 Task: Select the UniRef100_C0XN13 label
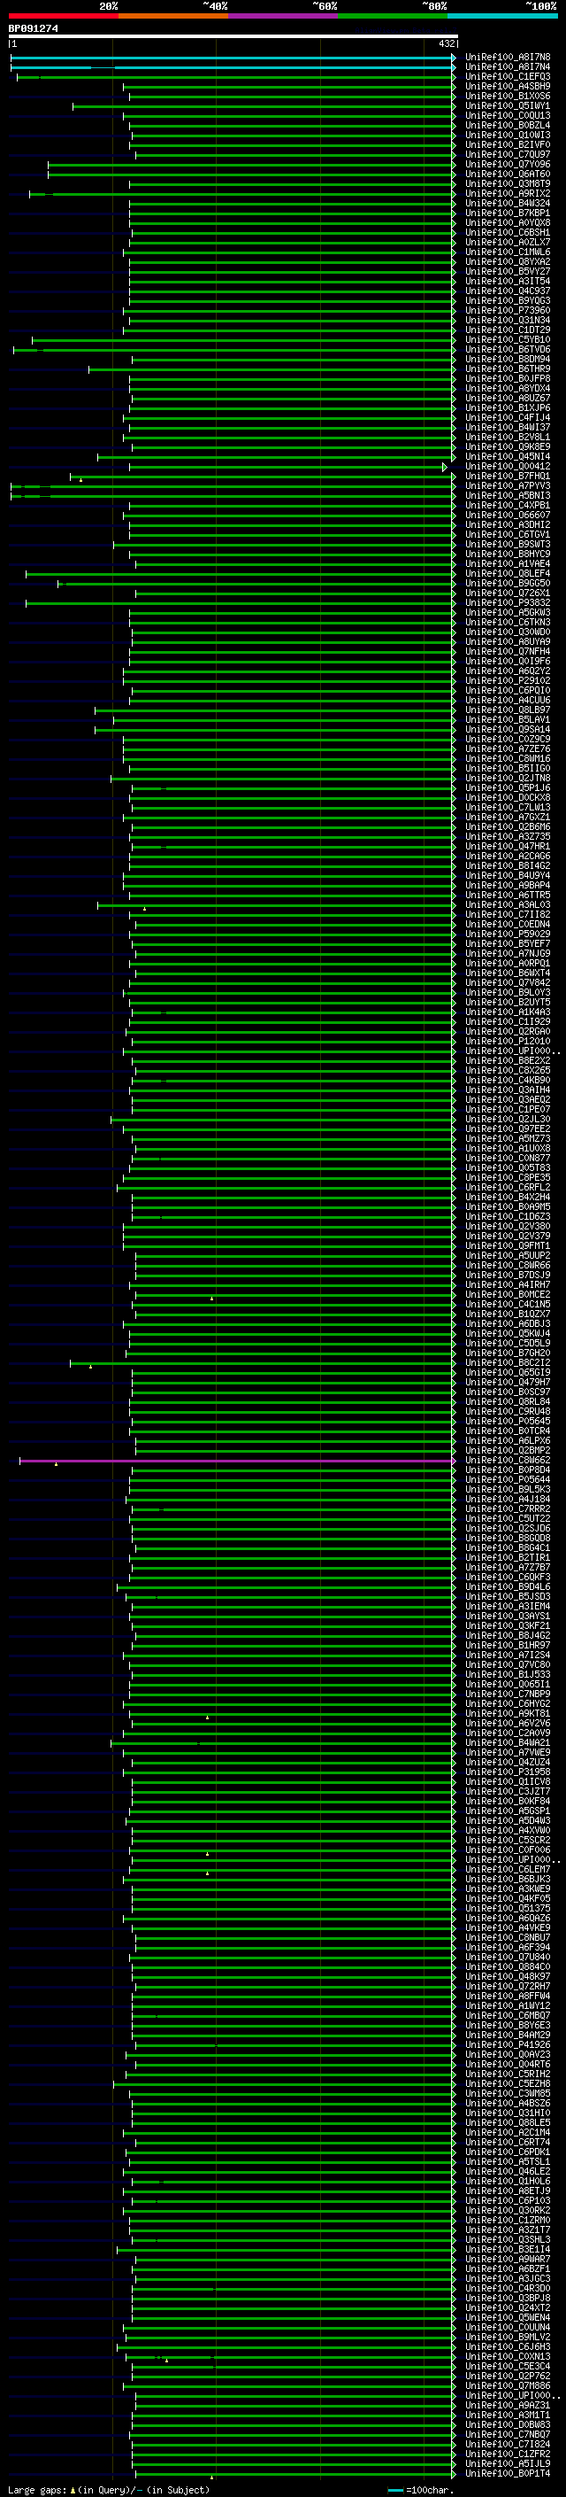click(508, 2356)
